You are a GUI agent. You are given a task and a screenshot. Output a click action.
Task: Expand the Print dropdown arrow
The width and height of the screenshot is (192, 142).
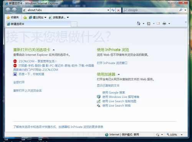(169, 24)
